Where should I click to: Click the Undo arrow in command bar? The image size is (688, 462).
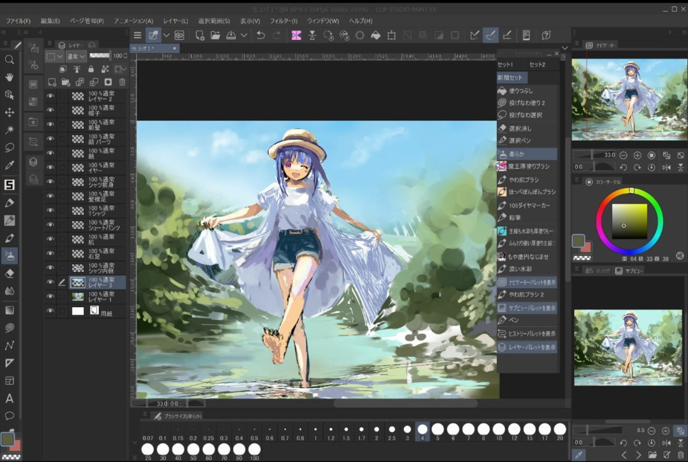261,36
